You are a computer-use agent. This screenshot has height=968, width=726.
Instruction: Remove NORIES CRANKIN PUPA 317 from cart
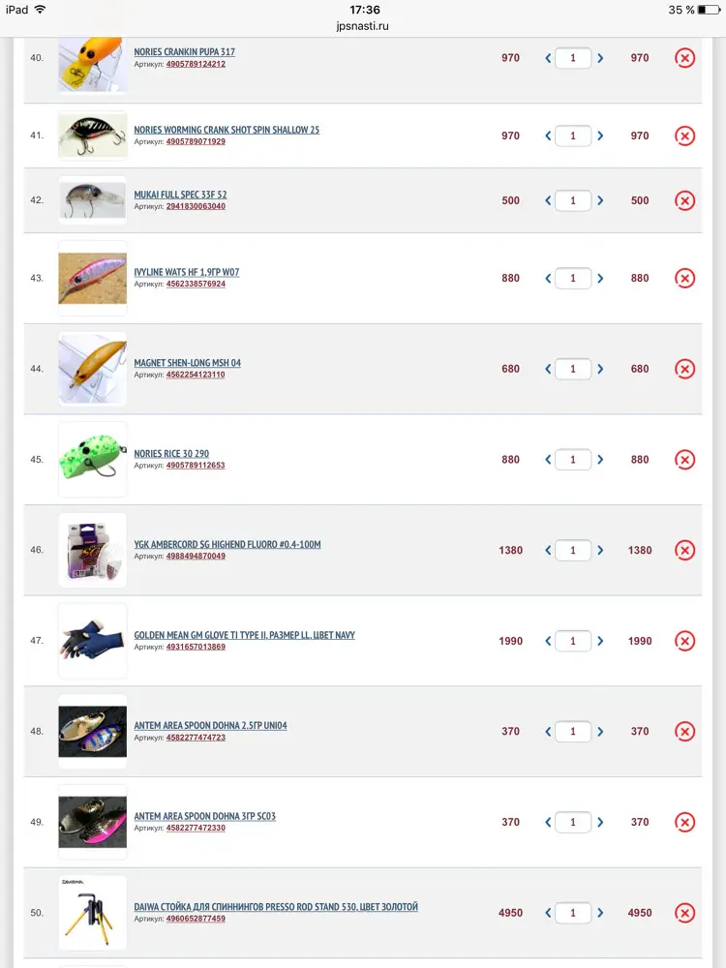(x=684, y=58)
